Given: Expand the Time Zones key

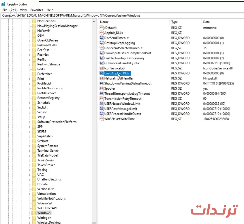Looking at the screenshot, I should coord(30,160).
